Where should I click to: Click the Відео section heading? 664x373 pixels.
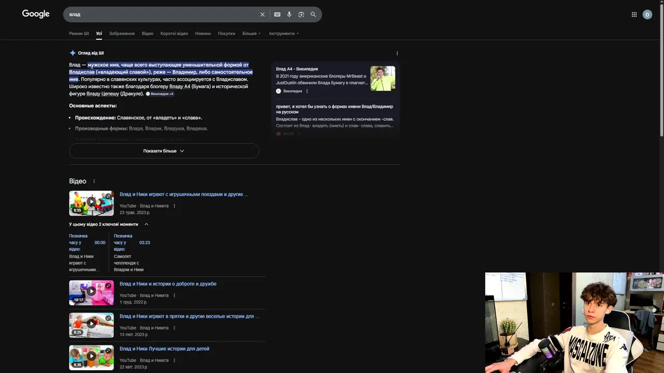(78, 181)
